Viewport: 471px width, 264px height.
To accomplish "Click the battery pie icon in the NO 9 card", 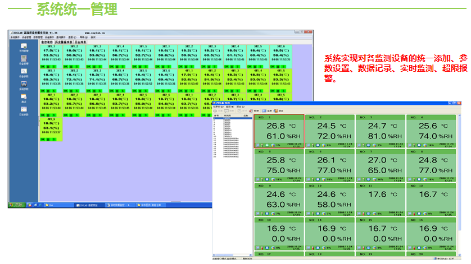I will (273, 214).
